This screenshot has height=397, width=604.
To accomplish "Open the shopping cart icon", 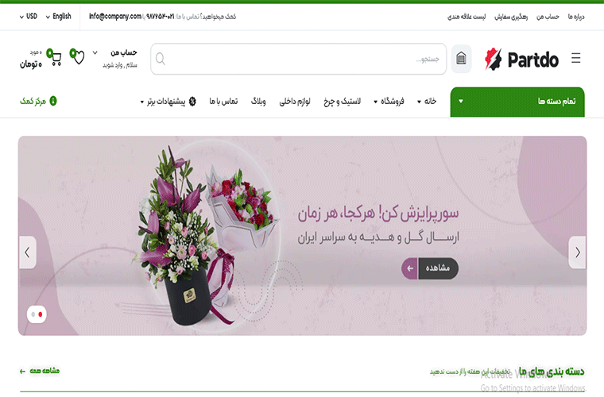I will click(x=56, y=59).
